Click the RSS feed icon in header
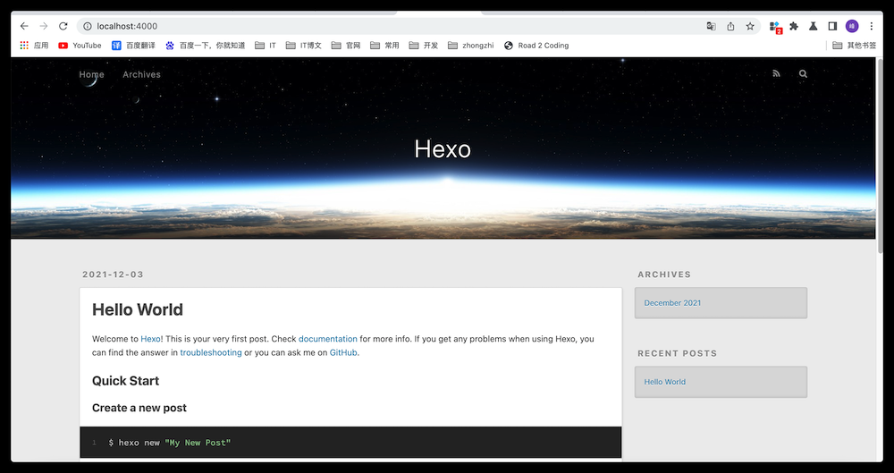 tap(776, 74)
